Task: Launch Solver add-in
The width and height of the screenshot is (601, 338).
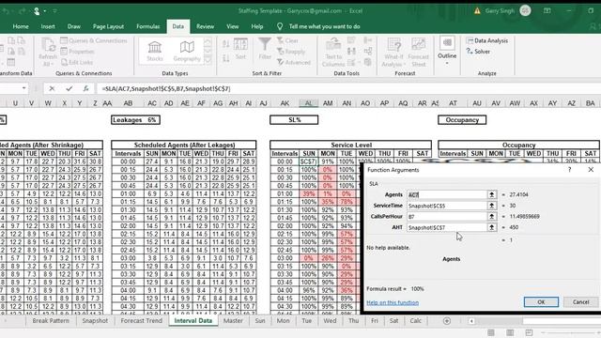Action: 478,52
